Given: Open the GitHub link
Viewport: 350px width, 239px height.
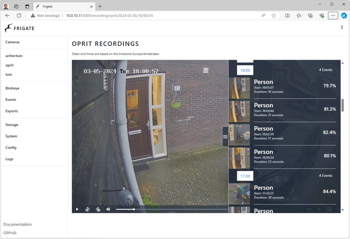Looking at the screenshot, I should coord(10,233).
